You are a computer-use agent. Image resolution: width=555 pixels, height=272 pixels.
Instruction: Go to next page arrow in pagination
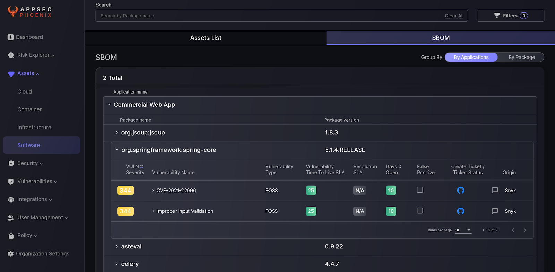tap(525, 230)
